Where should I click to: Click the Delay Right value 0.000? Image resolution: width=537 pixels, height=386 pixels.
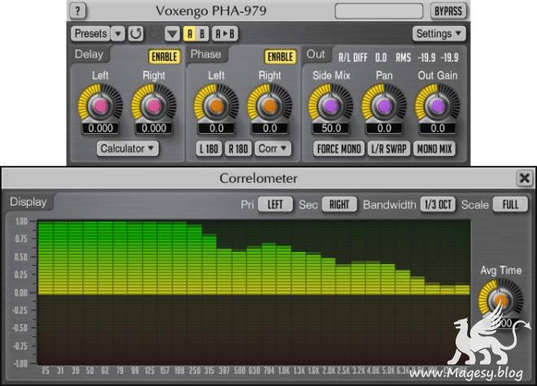154,128
